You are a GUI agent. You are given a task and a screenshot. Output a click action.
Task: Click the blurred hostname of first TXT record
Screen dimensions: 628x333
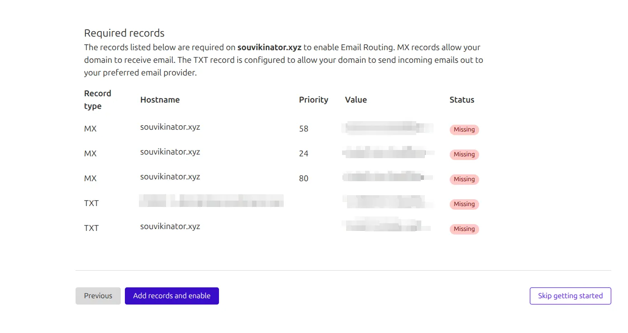(x=211, y=201)
